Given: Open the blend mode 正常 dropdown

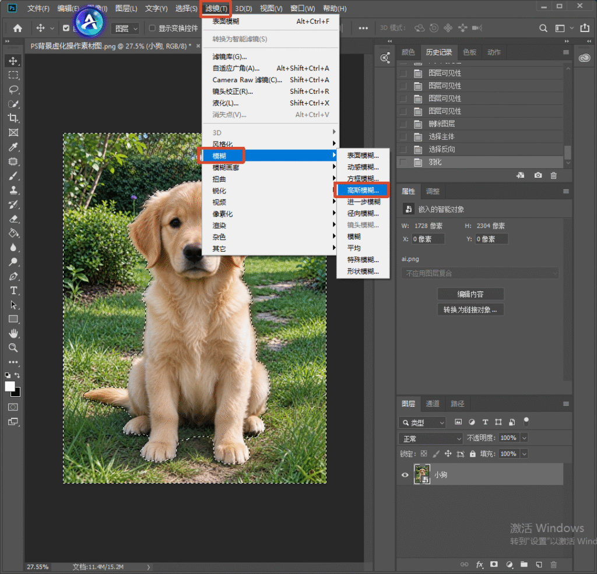Looking at the screenshot, I should (431, 439).
